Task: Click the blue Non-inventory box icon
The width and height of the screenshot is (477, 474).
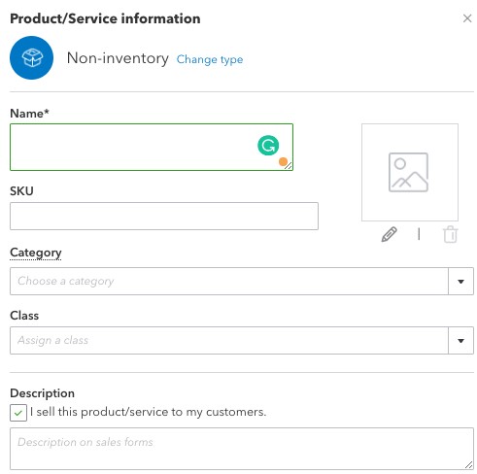Action: pyautogui.click(x=31, y=57)
